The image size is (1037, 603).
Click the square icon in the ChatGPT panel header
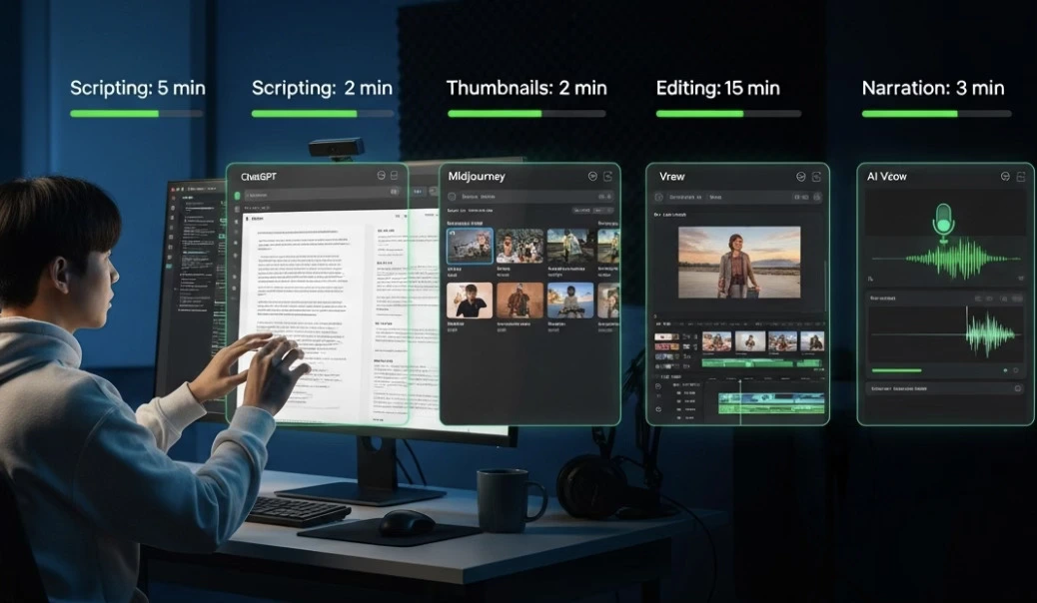tap(395, 176)
